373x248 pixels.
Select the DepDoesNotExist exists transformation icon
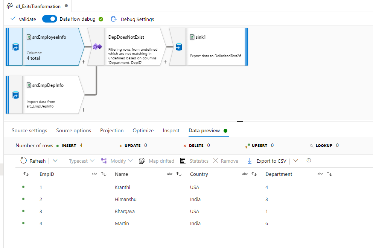point(97,47)
